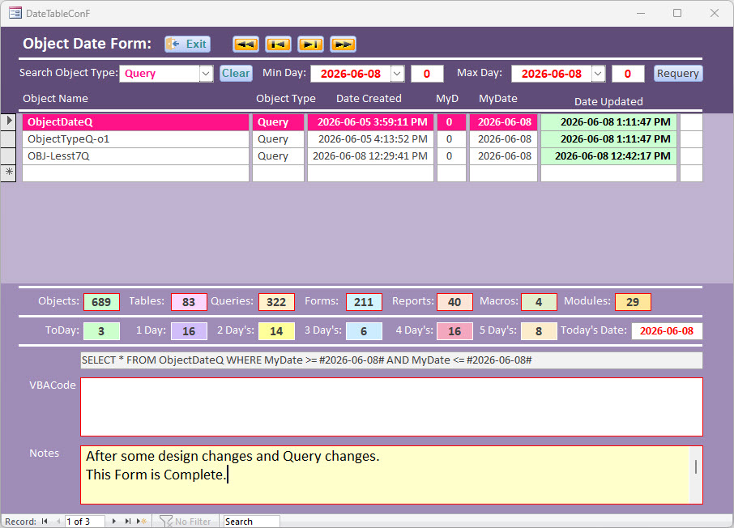This screenshot has width=734, height=528.
Task: Click the No Filter indicator
Action: (186, 521)
